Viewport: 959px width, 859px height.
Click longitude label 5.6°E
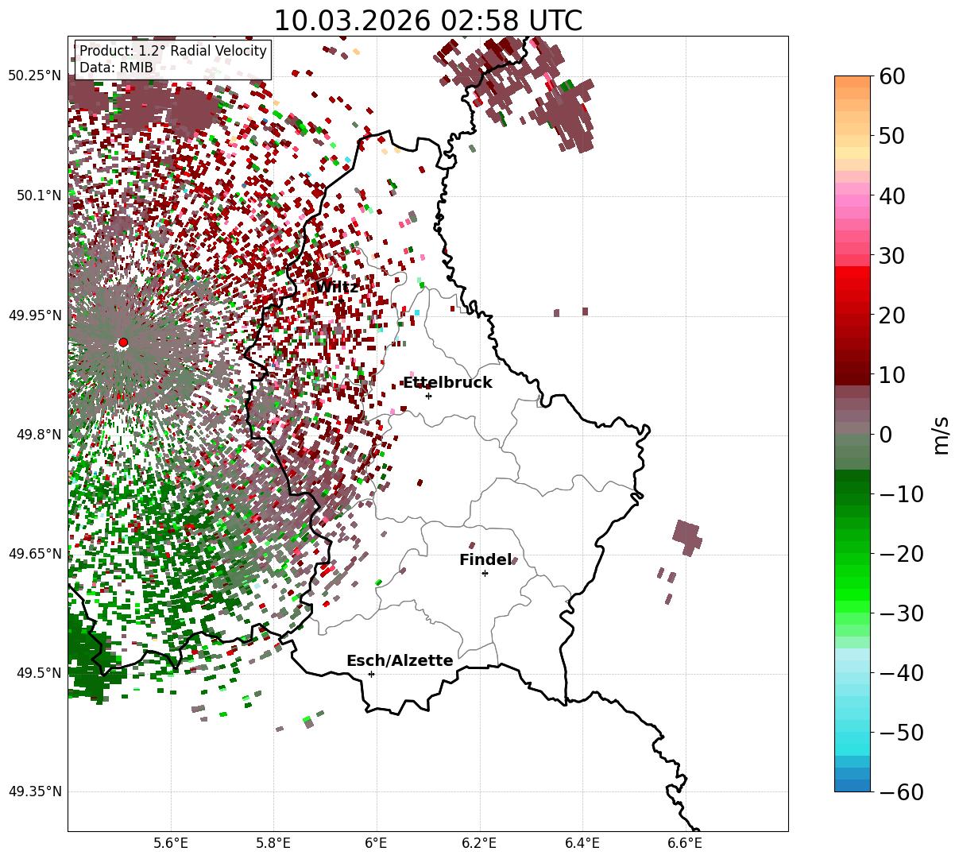[x=171, y=843]
